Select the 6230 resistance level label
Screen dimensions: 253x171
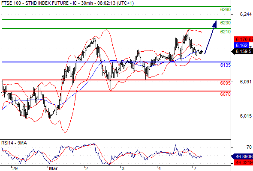click(226, 23)
